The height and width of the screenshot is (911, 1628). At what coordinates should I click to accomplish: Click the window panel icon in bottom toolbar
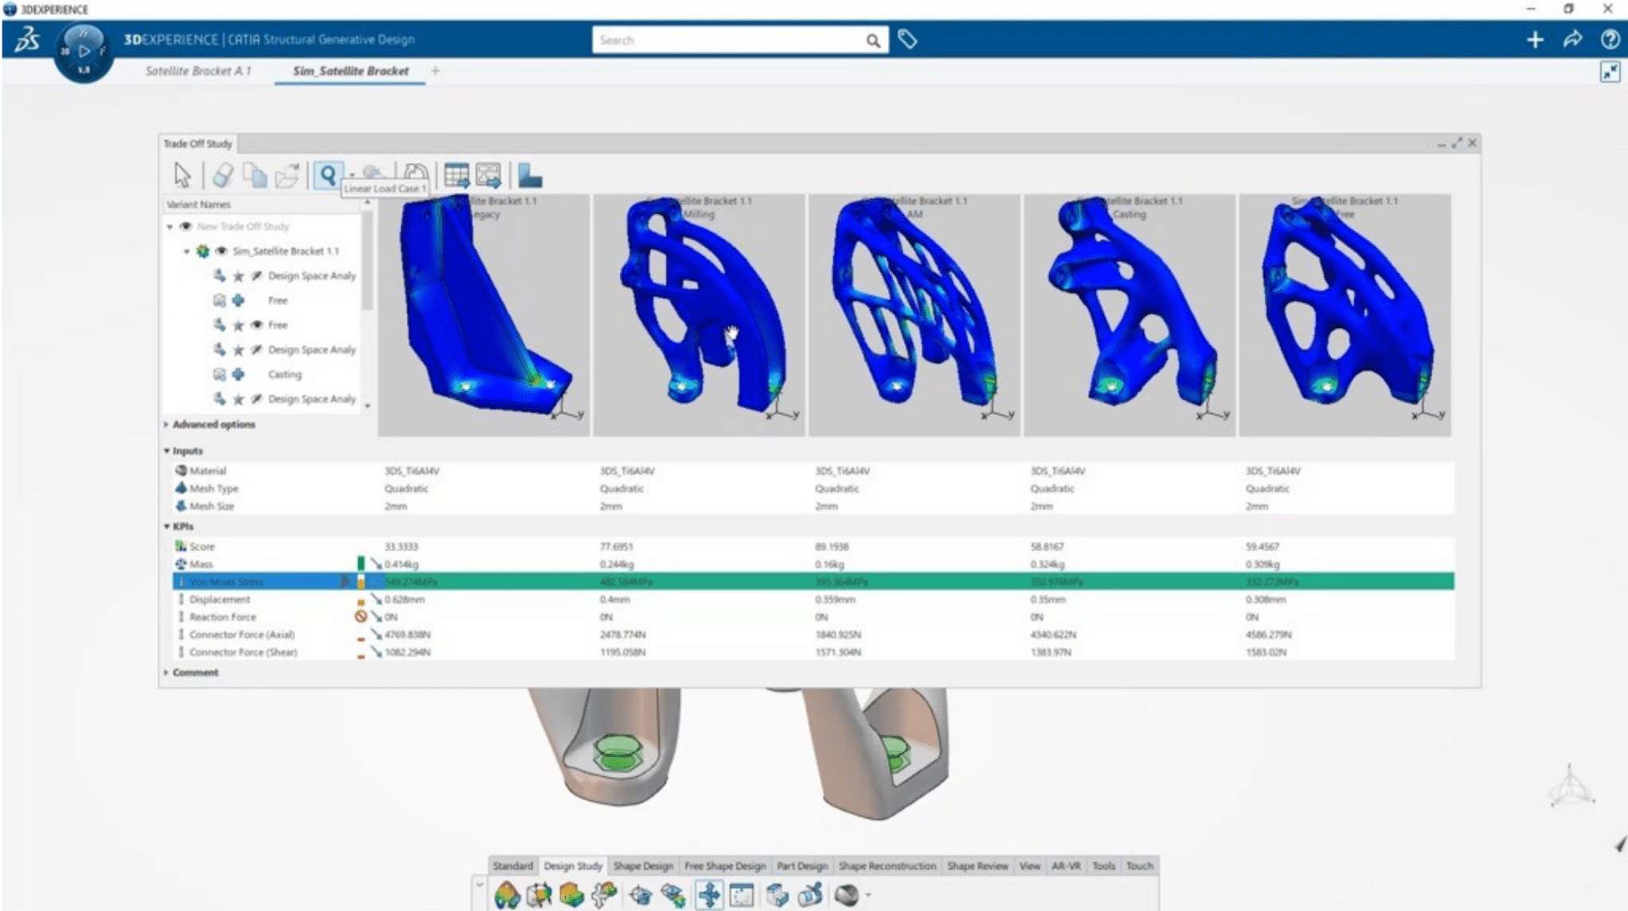[742, 896]
